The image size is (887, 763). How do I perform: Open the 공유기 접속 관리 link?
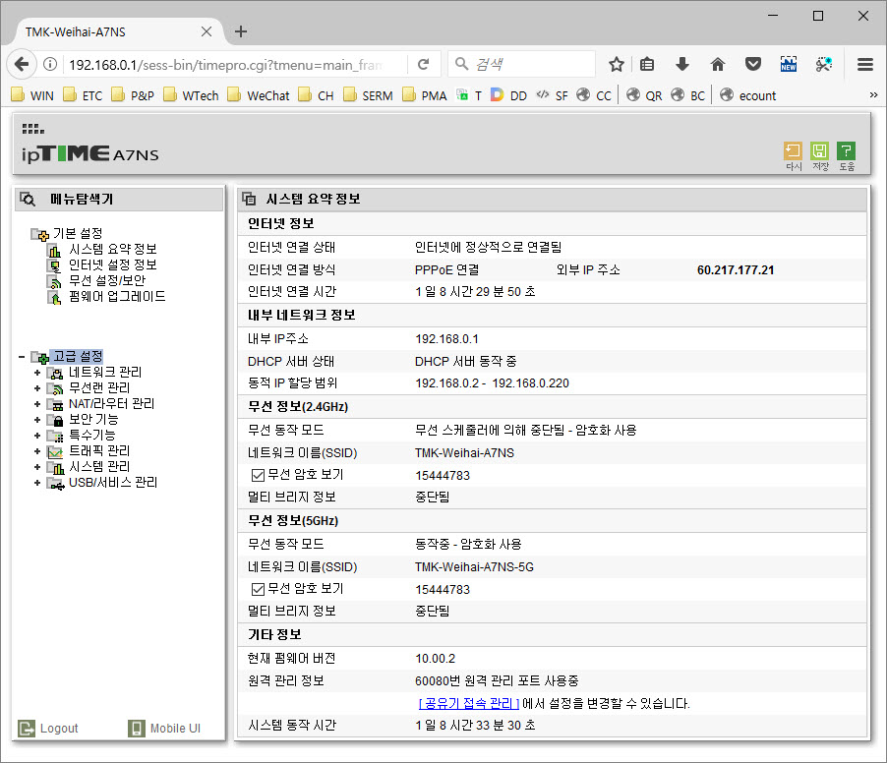pyautogui.click(x=468, y=703)
